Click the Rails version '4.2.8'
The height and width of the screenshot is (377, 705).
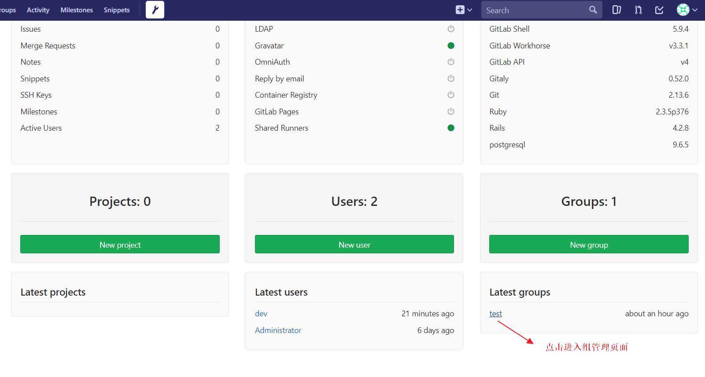[x=680, y=128]
